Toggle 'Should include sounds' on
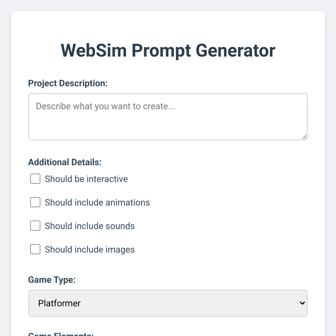This screenshot has height=336, width=336. coord(35,226)
